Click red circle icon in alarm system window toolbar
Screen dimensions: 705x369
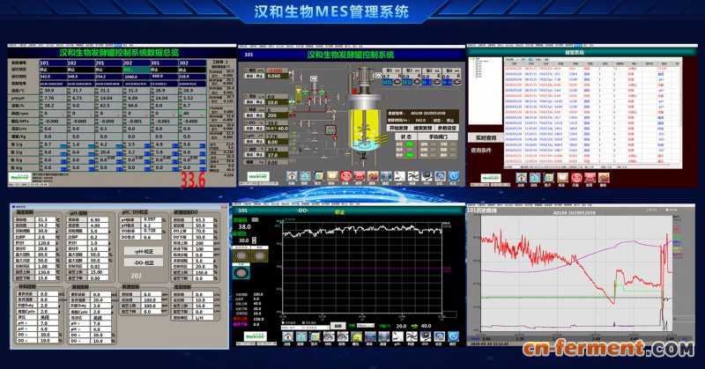pyautogui.click(x=576, y=178)
